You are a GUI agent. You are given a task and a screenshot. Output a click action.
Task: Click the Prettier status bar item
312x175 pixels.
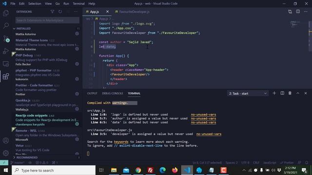point(287,162)
